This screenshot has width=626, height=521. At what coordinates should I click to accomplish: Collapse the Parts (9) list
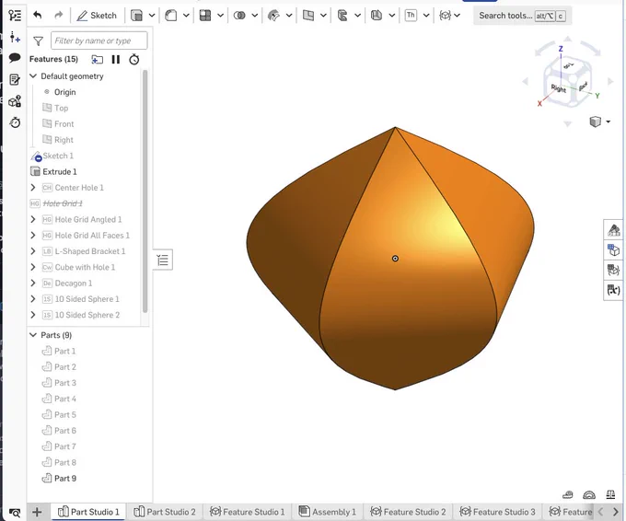pyautogui.click(x=33, y=335)
